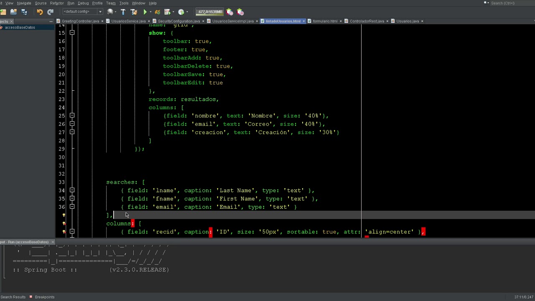This screenshot has width=535, height=301.
Task: Click the Undo arrow icon
Action: [x=40, y=12]
